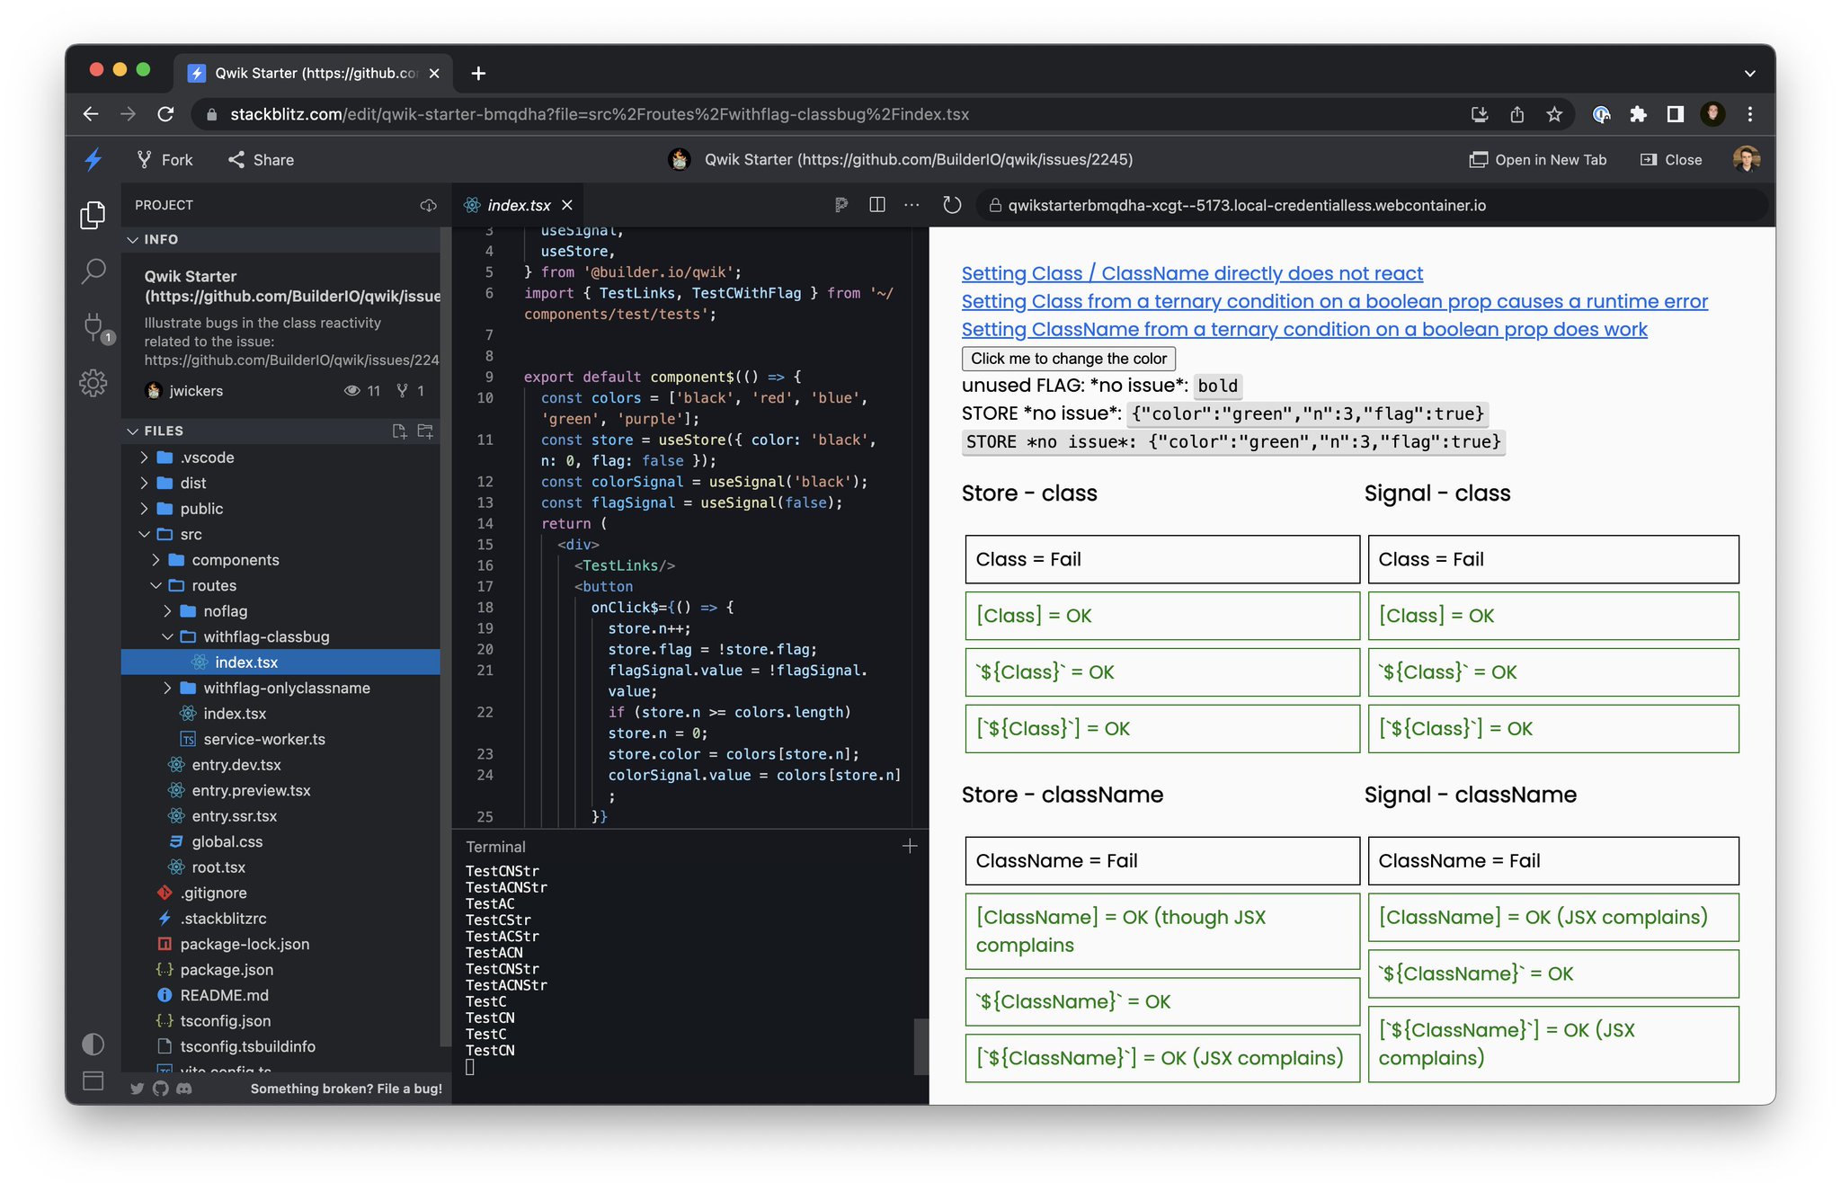This screenshot has width=1841, height=1191.
Task: Collapse the INFO section
Action: [133, 239]
